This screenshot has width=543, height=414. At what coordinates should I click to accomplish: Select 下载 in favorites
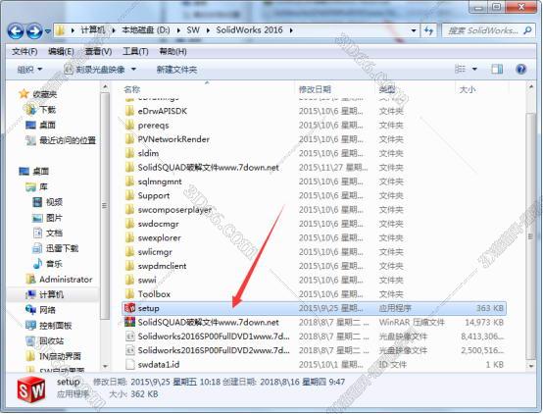41,110
